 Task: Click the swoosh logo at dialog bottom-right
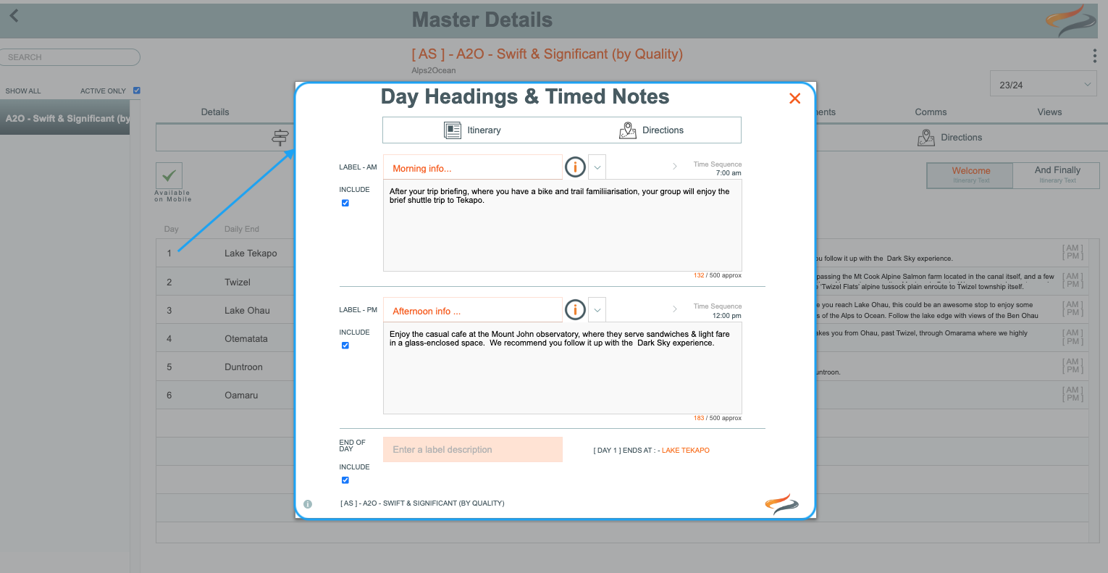tap(782, 504)
